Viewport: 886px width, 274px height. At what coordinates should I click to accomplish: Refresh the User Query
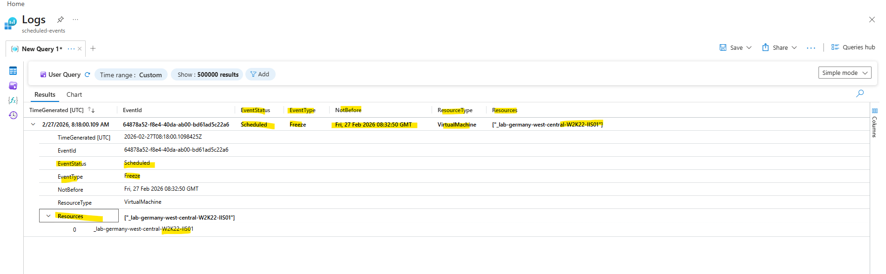pos(87,74)
